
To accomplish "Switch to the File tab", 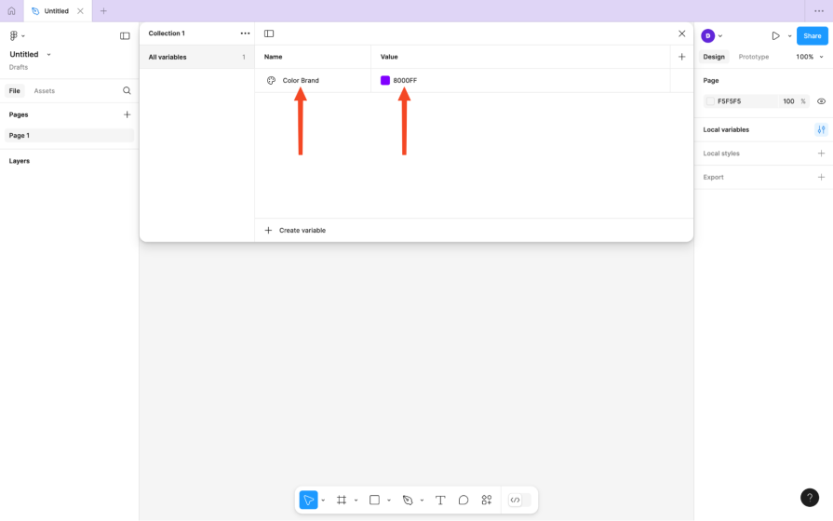I will click(x=14, y=91).
